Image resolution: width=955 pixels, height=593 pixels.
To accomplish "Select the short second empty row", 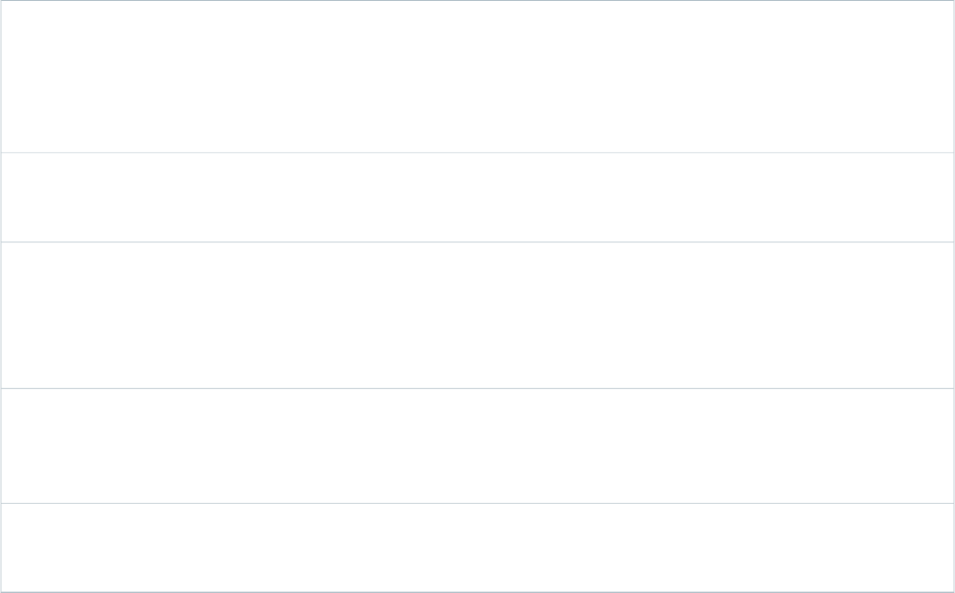I will pyautogui.click(x=477, y=197).
